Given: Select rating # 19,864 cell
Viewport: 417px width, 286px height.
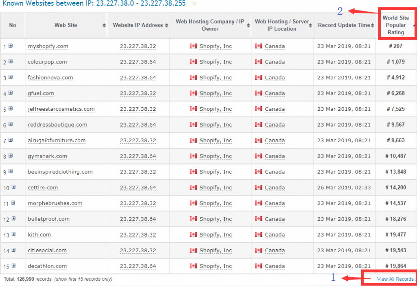Looking at the screenshot, I should coord(396,266).
